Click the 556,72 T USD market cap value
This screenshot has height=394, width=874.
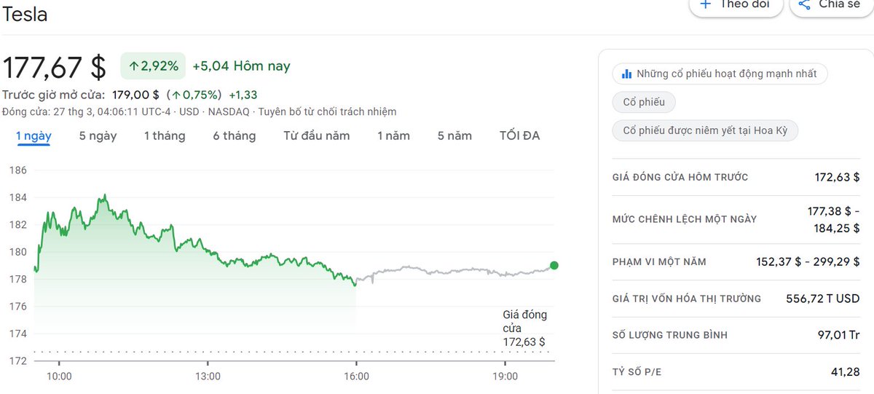click(823, 299)
